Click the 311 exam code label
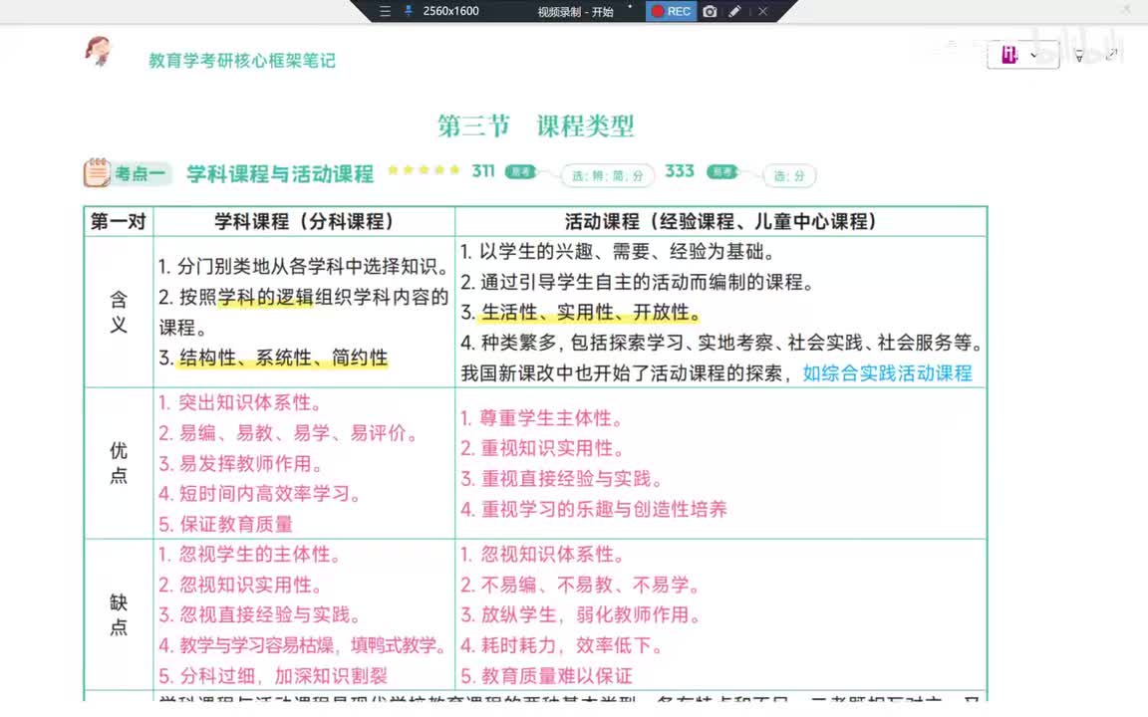The height and width of the screenshot is (717, 1148). tap(483, 171)
